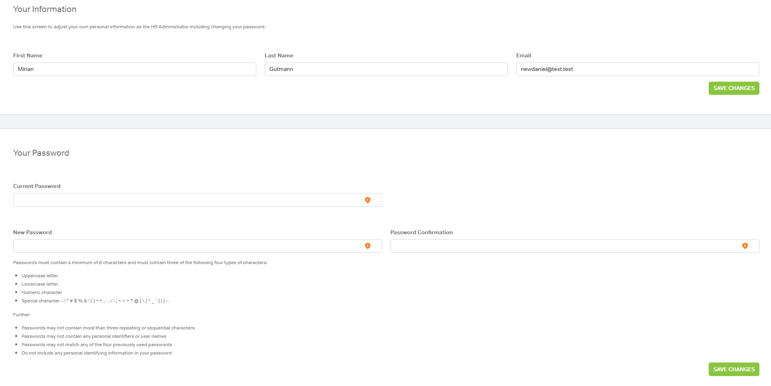Click the shield icon in Password Confirmation field

pos(745,246)
